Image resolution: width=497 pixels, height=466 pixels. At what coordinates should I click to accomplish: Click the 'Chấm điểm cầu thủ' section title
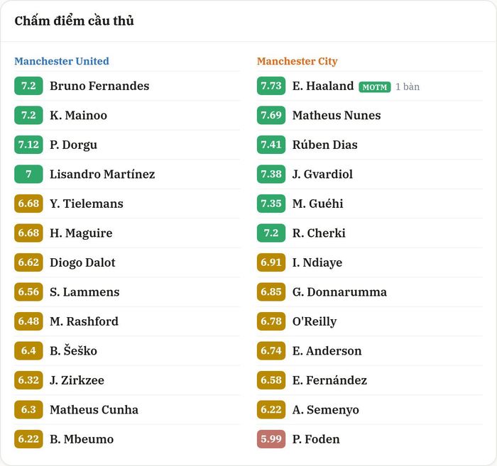pyautogui.click(x=74, y=21)
